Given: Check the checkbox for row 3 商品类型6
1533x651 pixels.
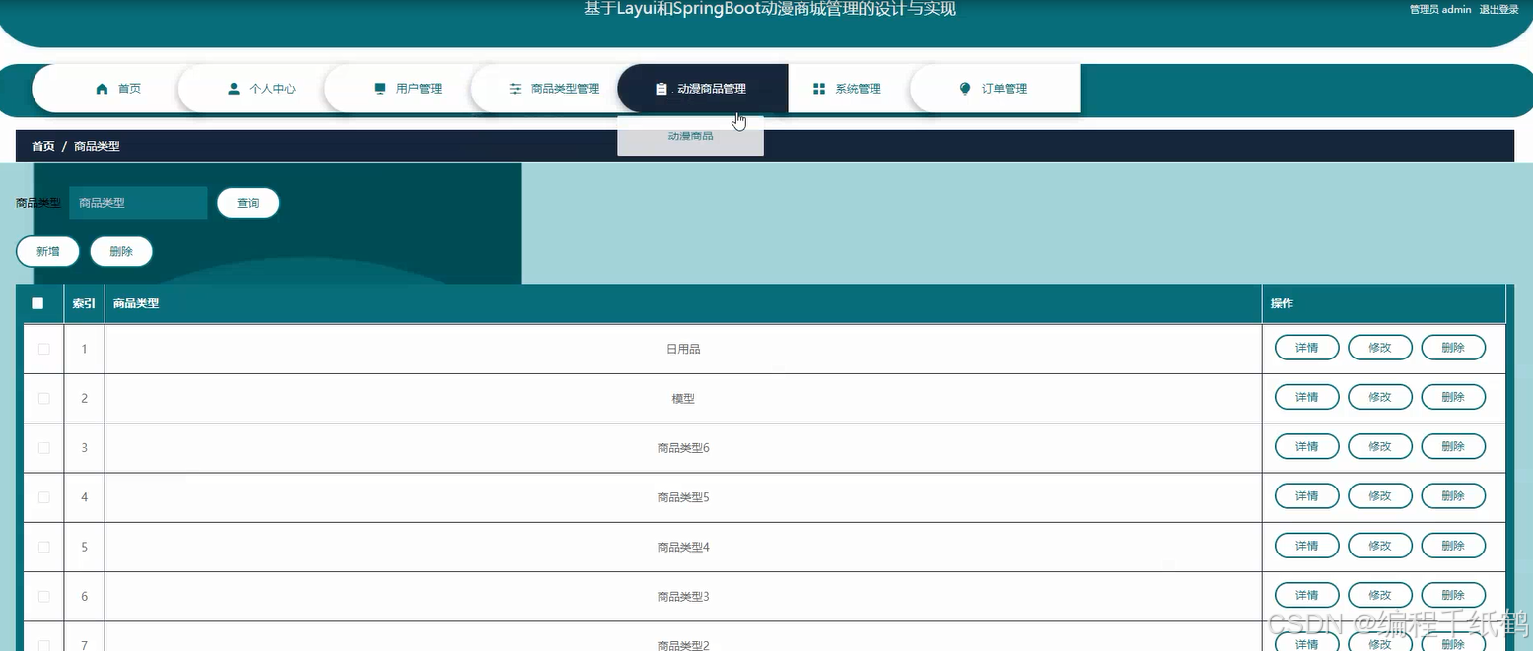Looking at the screenshot, I should click(43, 448).
